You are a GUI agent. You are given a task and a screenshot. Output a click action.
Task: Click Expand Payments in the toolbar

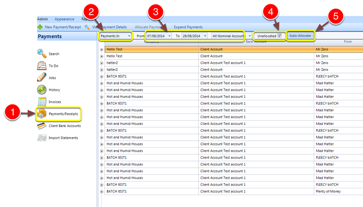pyautogui.click(x=188, y=27)
